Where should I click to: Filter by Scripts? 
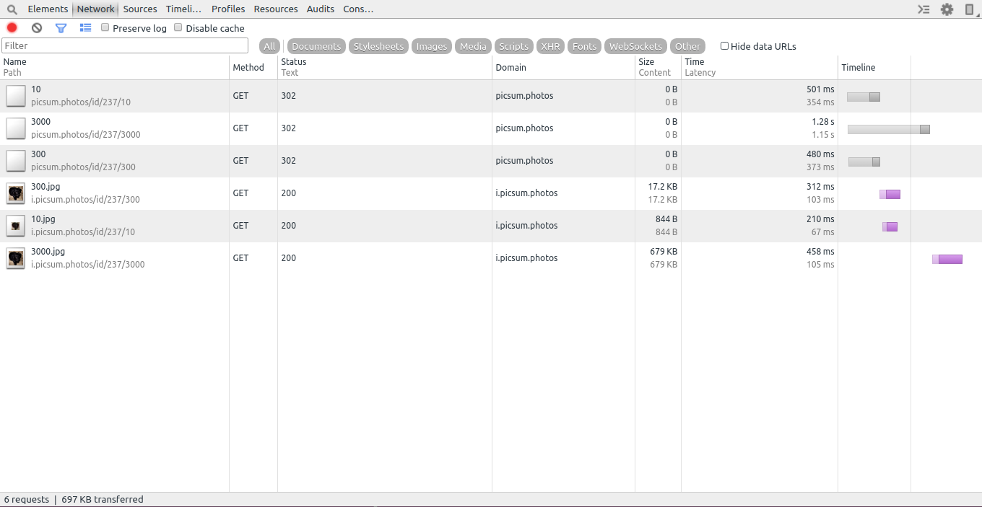(x=514, y=46)
